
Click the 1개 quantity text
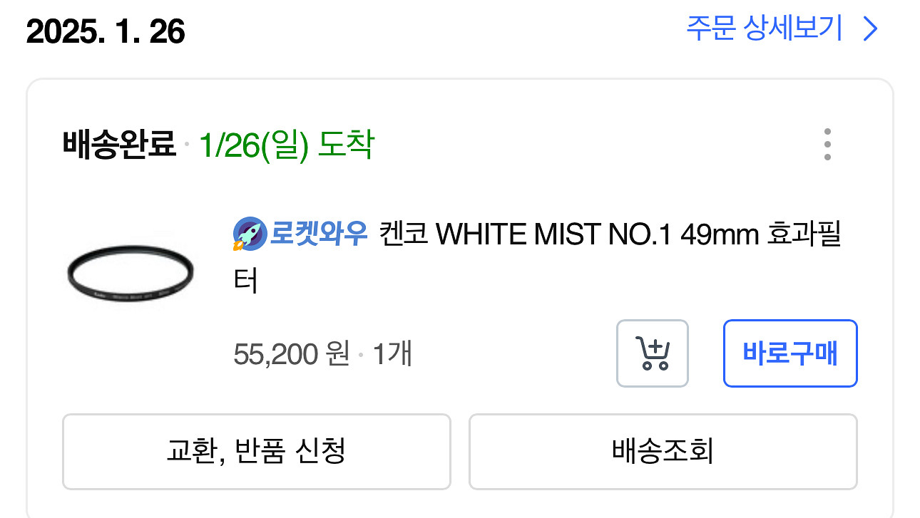tap(392, 353)
